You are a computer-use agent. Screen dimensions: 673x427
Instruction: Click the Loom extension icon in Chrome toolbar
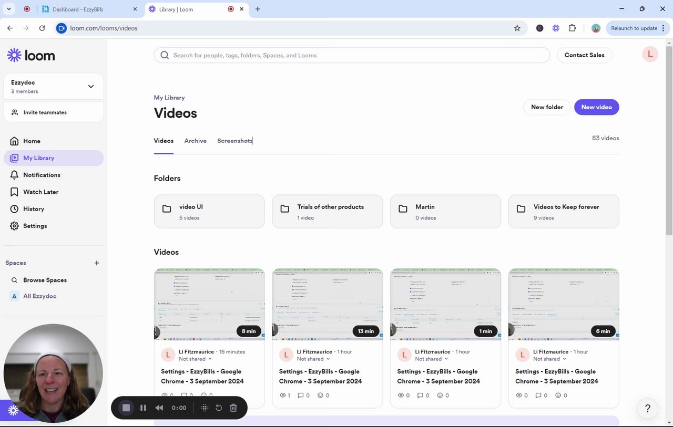click(556, 28)
